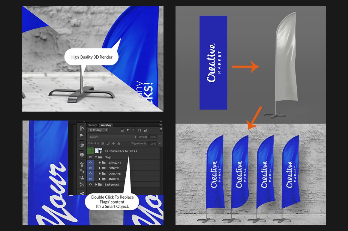The image size is (348, 231).
Task: Open the Tool Presets wrench icon
Action: click(x=82, y=184)
